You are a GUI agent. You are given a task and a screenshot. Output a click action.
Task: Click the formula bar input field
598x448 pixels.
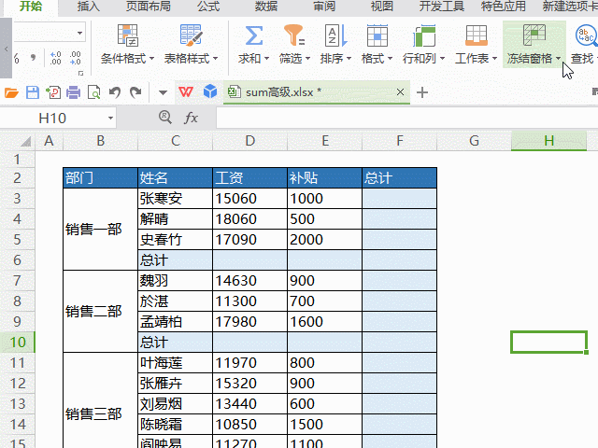pos(402,119)
